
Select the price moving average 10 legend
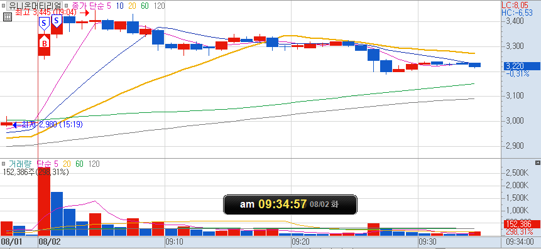pos(120,6)
